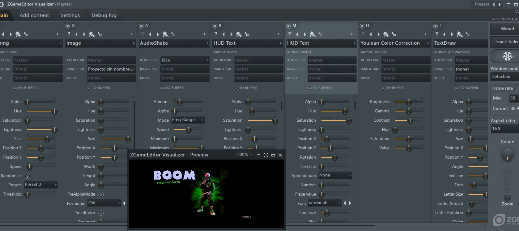This screenshot has height=231, width=519.
Task: Toggle layer M enable radio
Action: (288, 26)
